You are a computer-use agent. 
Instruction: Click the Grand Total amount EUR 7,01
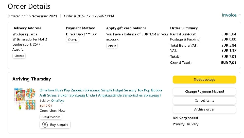(229, 63)
